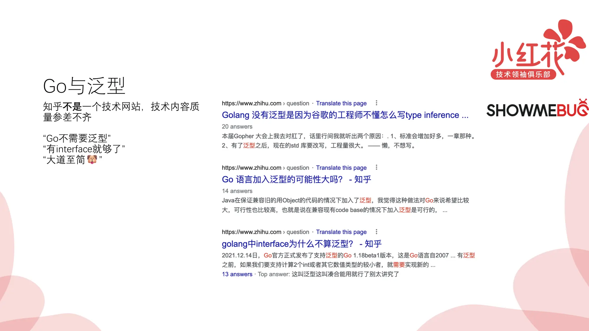This screenshot has width=589, height=331.
Task: Open the three-dot menu for the Go 语言加入泛型 result
Action: tap(376, 167)
